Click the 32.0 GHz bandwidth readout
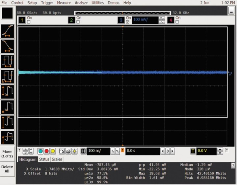237x185 pixels. (181, 13)
